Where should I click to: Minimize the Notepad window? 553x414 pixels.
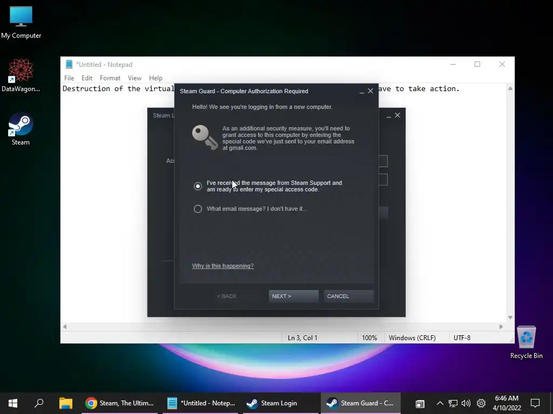click(x=453, y=64)
